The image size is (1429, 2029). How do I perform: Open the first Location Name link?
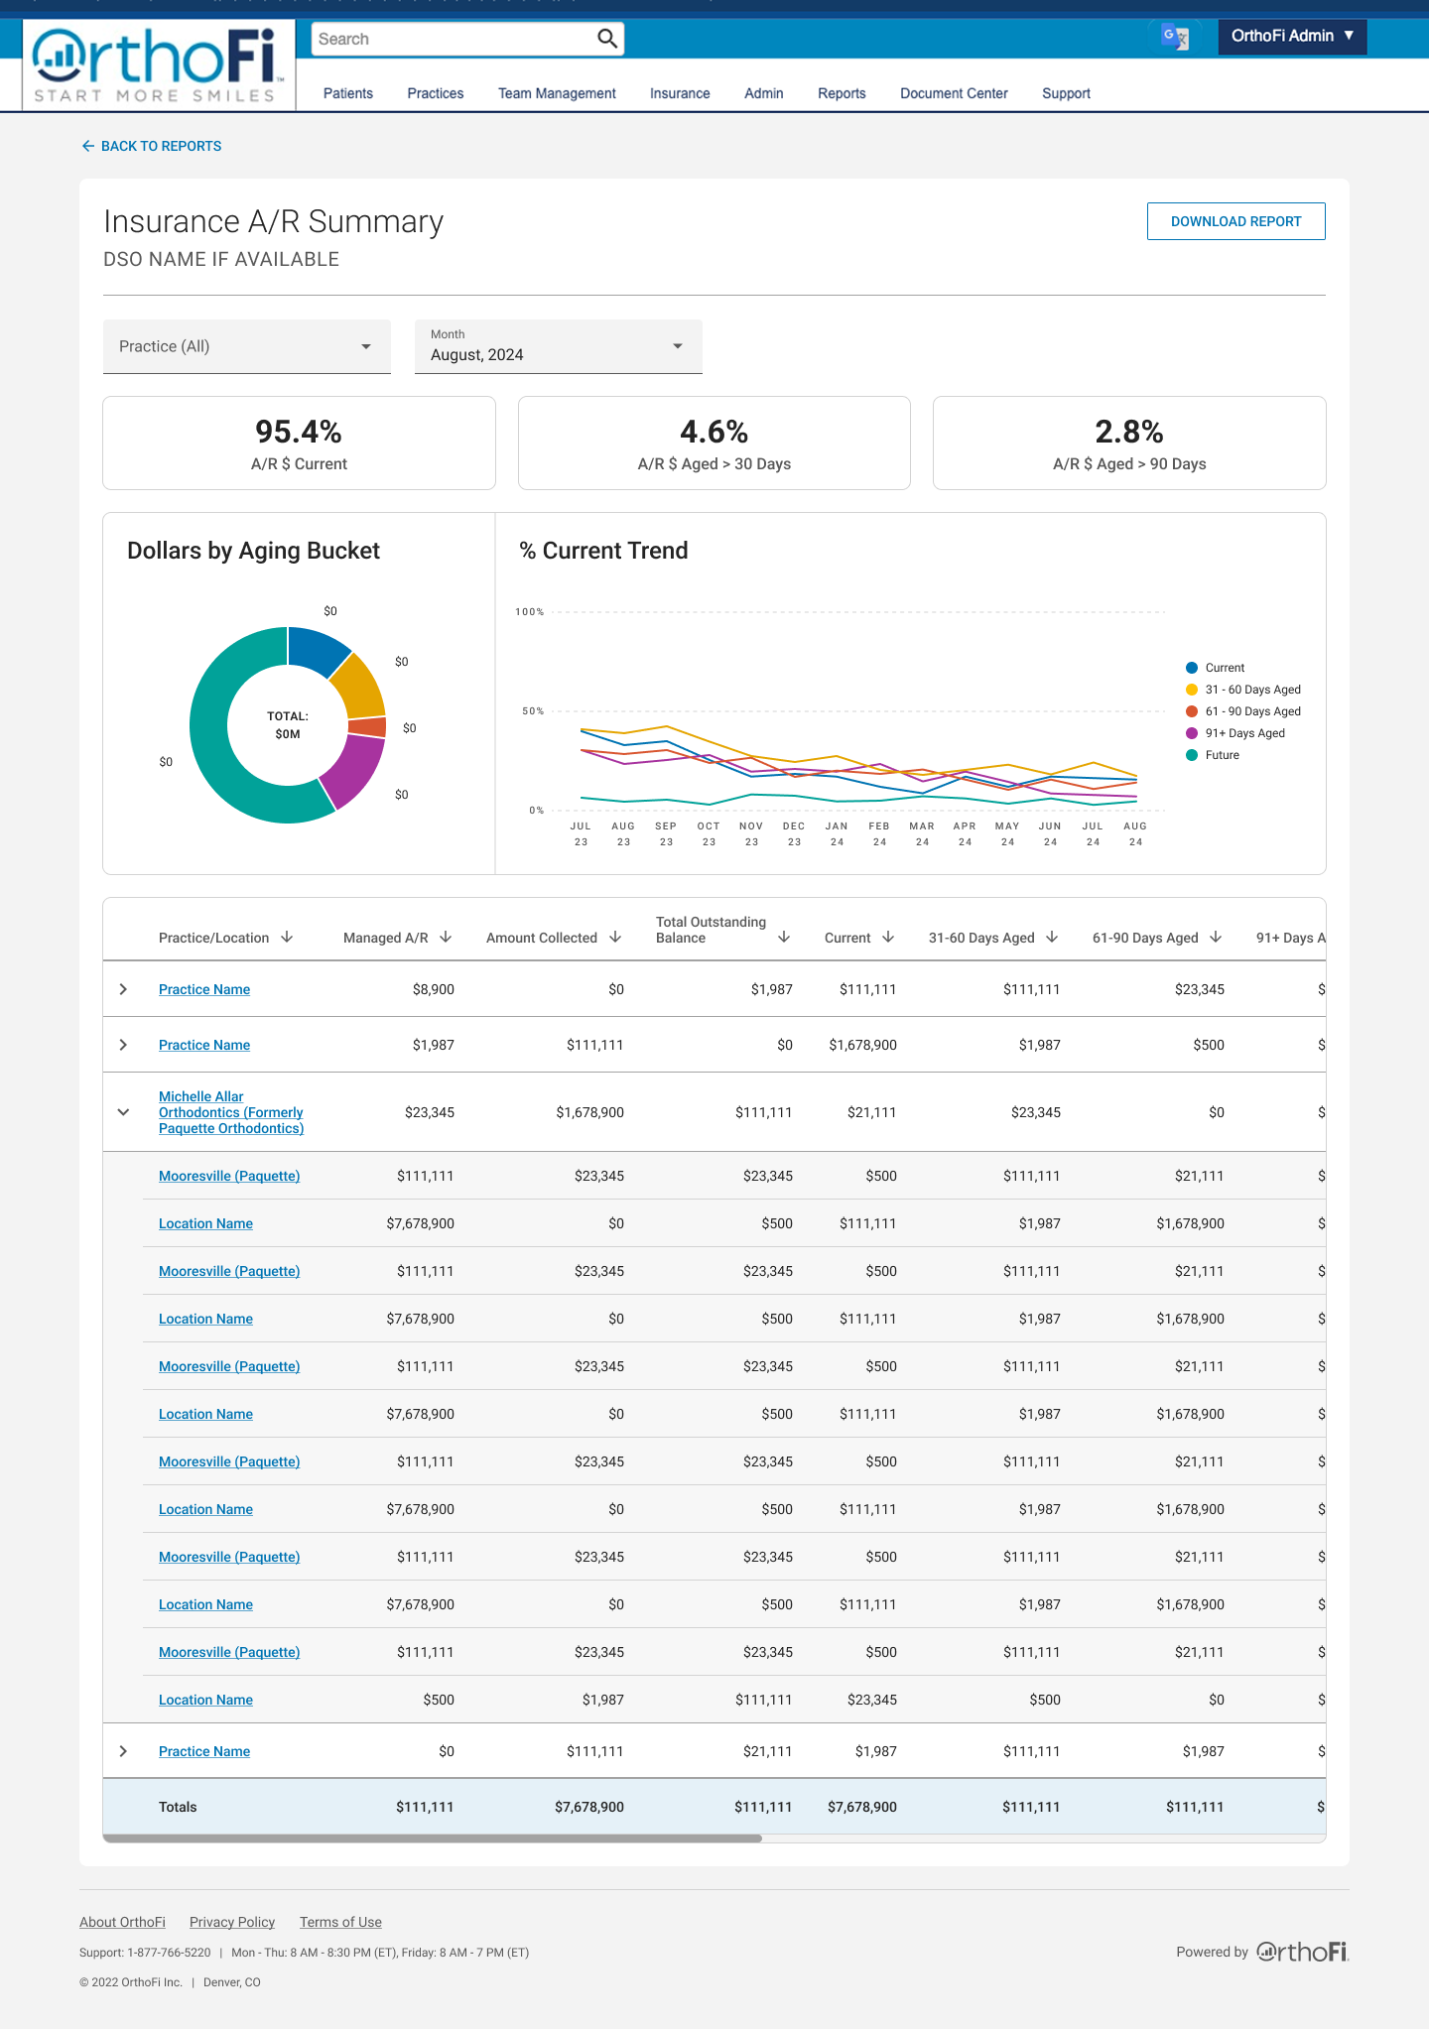(205, 1223)
